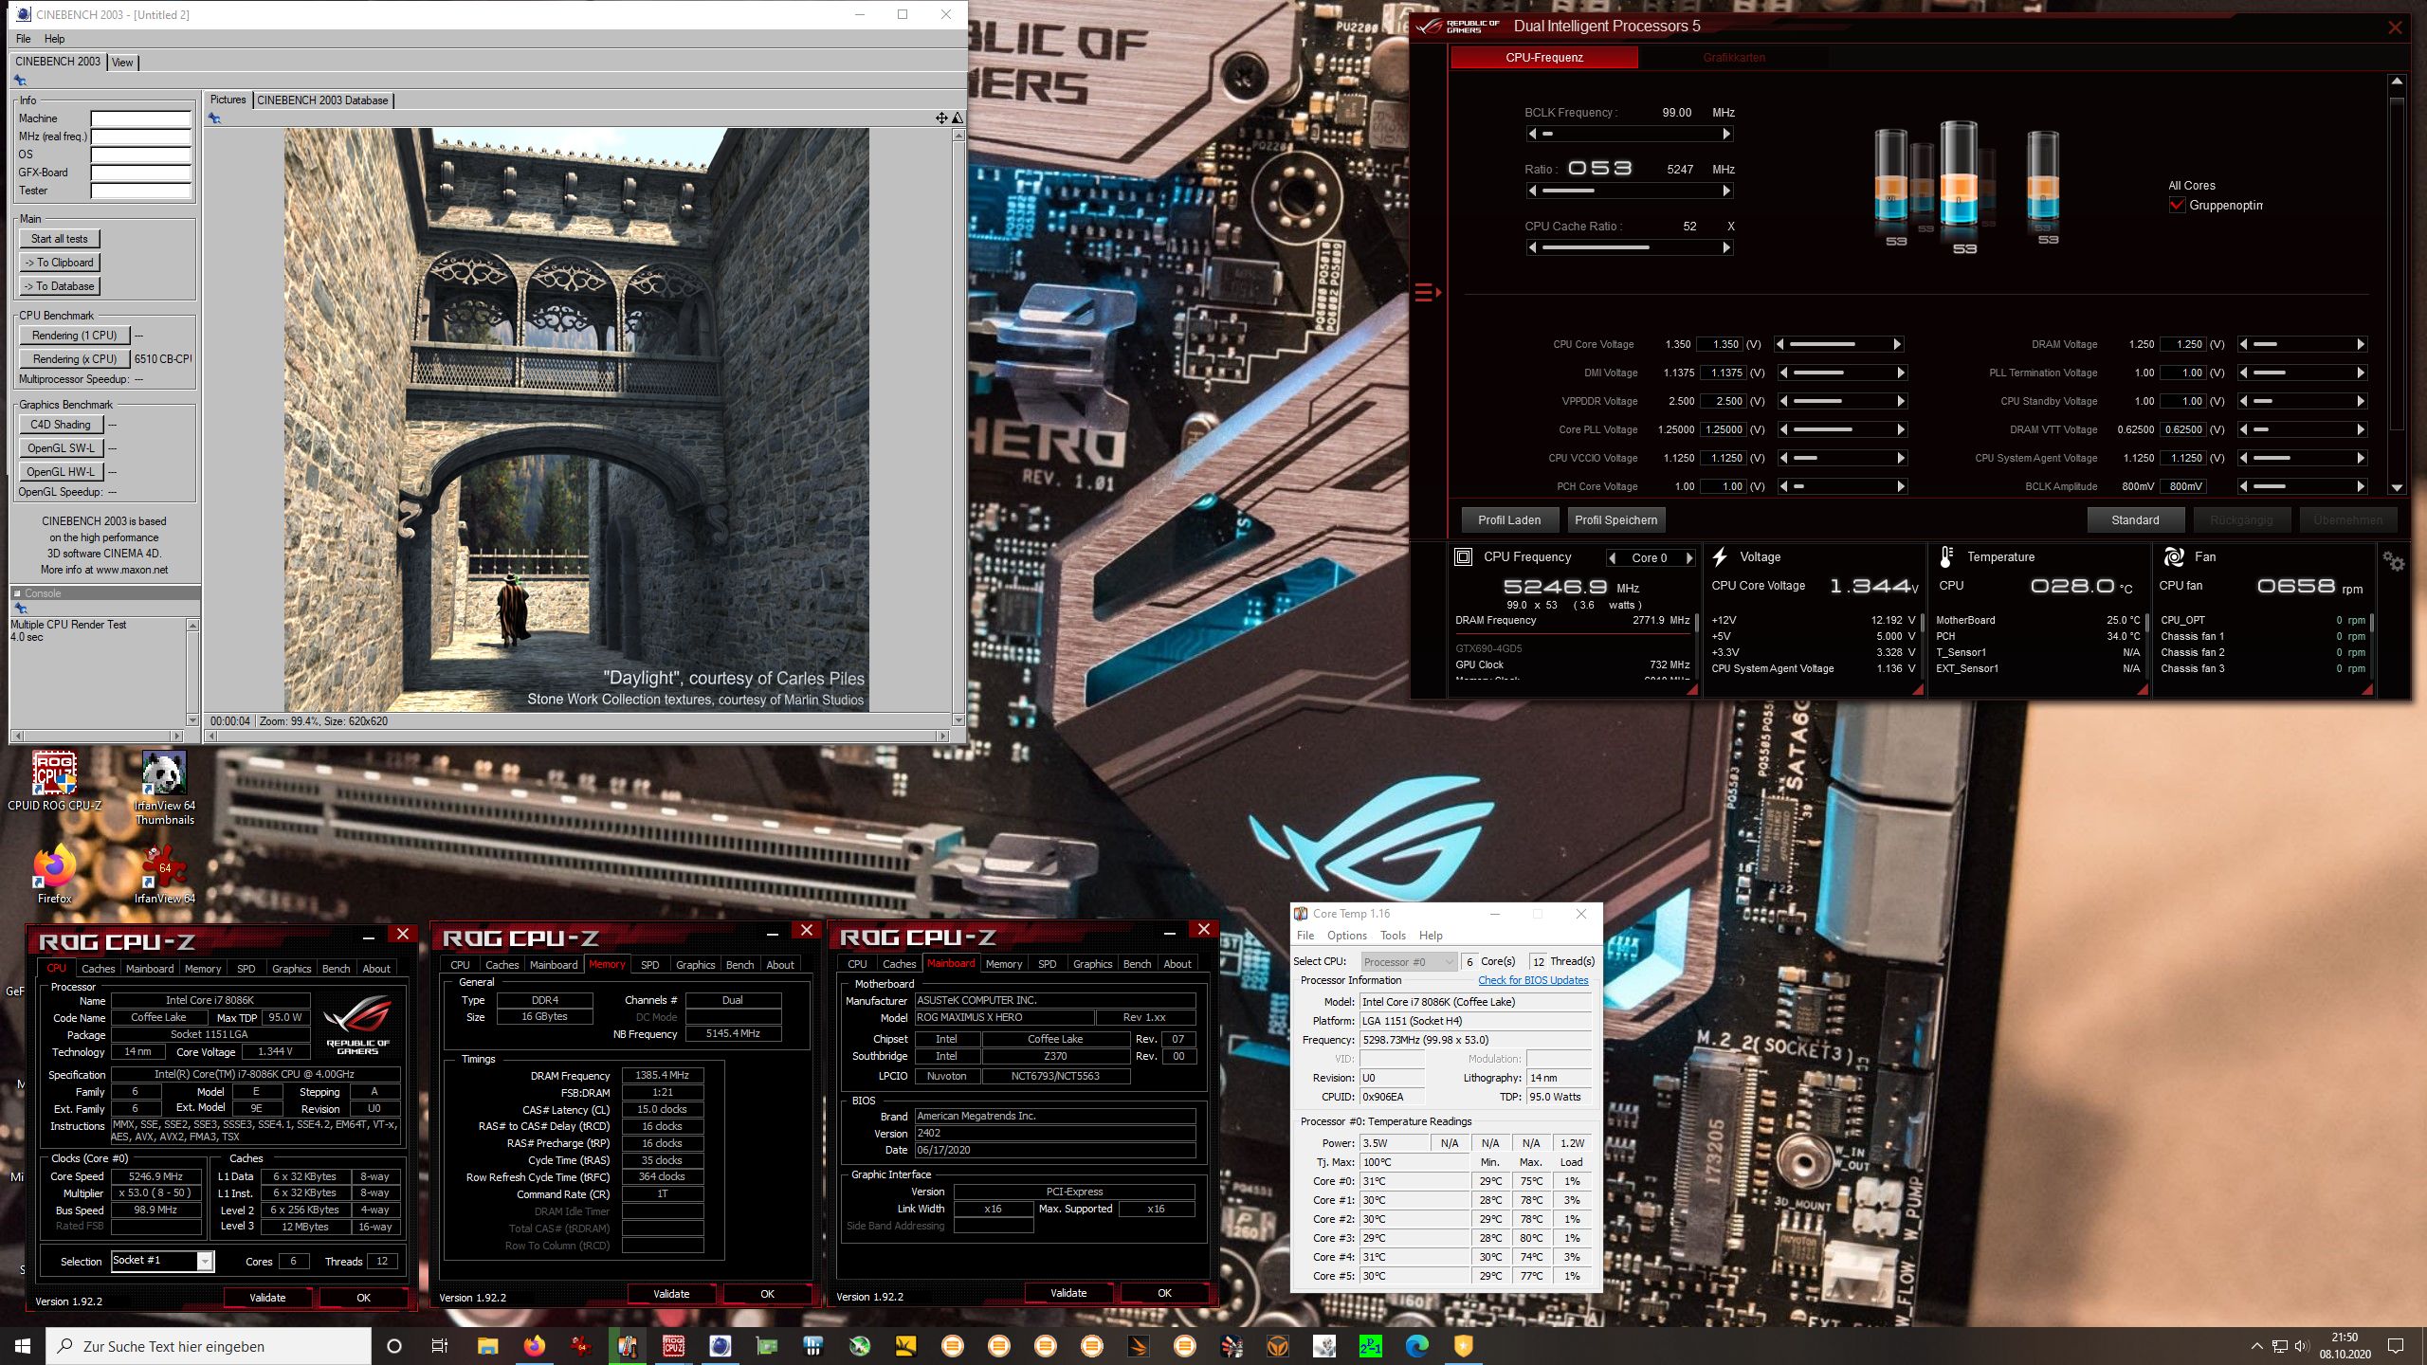
Task: Run the C4D Shading graphics benchmark
Action: point(61,425)
